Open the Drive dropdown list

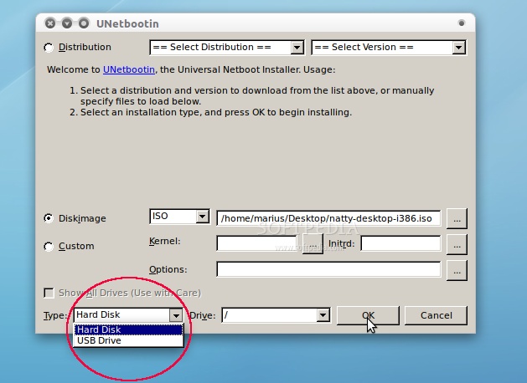pos(276,315)
